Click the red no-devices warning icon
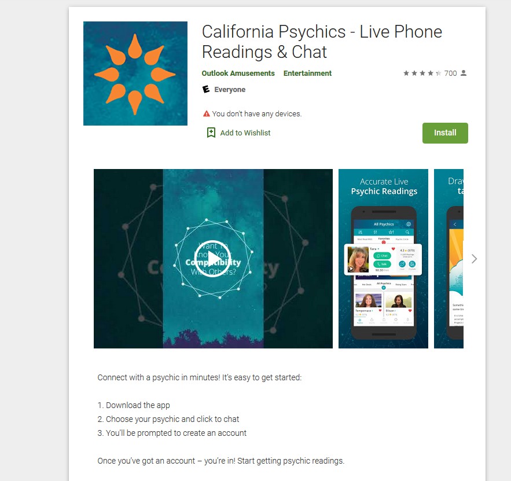The image size is (511, 481). pos(206,113)
